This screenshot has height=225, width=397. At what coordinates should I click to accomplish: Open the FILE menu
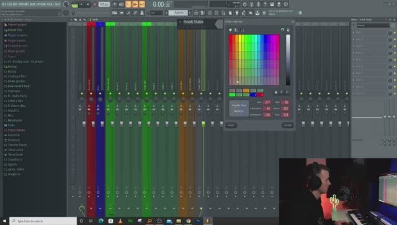pos(4,4)
